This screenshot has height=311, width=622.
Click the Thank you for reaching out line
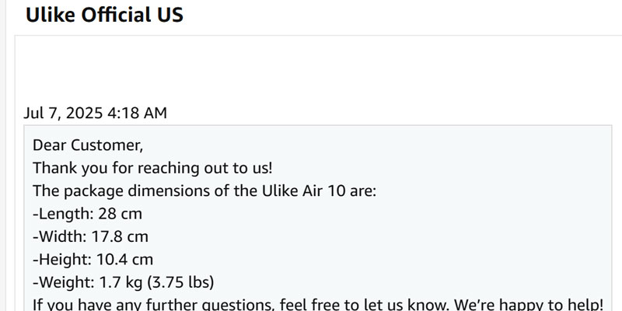152,168
